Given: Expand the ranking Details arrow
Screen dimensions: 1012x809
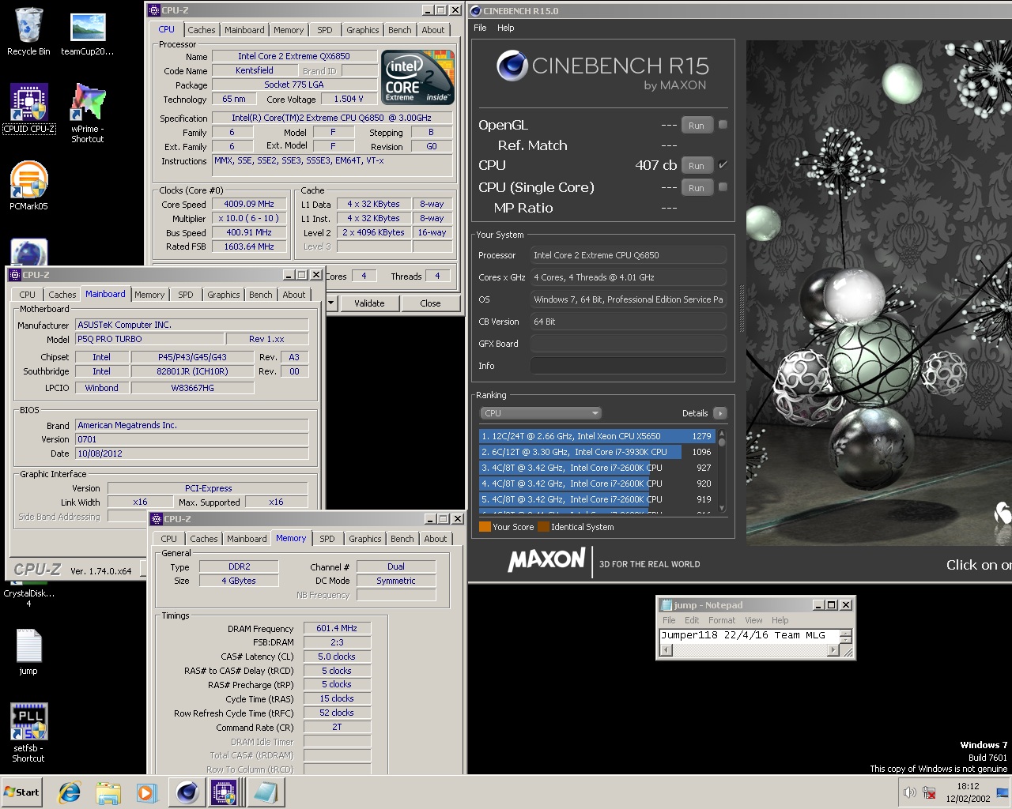Looking at the screenshot, I should click(719, 413).
